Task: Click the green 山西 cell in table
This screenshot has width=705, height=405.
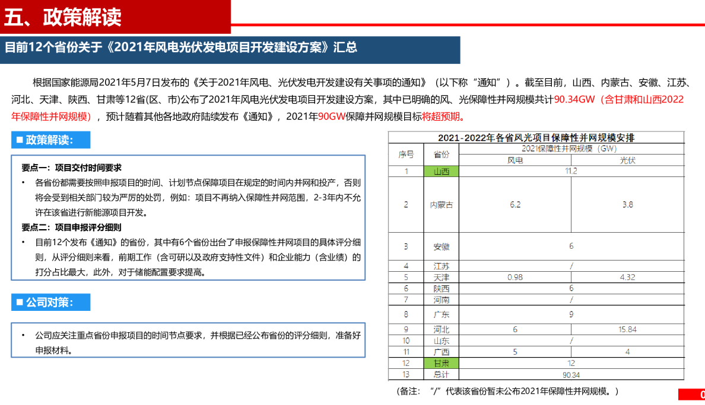Action: coord(441,171)
